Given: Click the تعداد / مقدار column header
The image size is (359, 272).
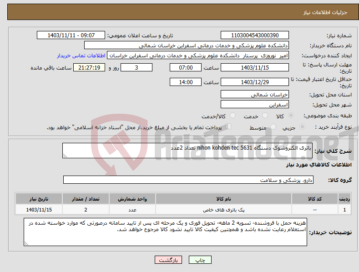Looking at the screenshot, I should click(86, 199).
